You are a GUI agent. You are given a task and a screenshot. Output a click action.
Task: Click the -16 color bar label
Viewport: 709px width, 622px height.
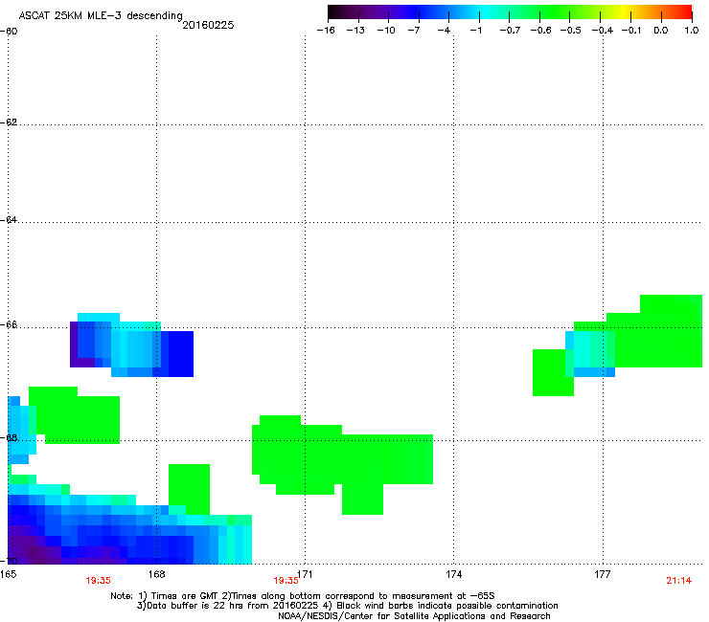point(326,31)
